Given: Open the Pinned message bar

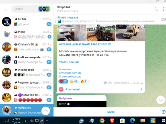Looking at the screenshot, I should (107, 19).
